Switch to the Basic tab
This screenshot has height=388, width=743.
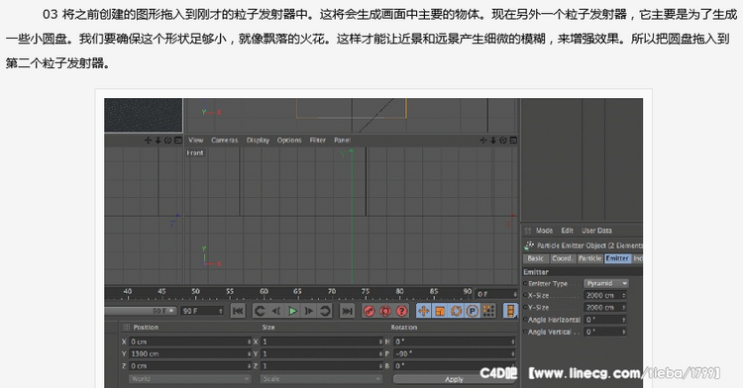coord(535,258)
